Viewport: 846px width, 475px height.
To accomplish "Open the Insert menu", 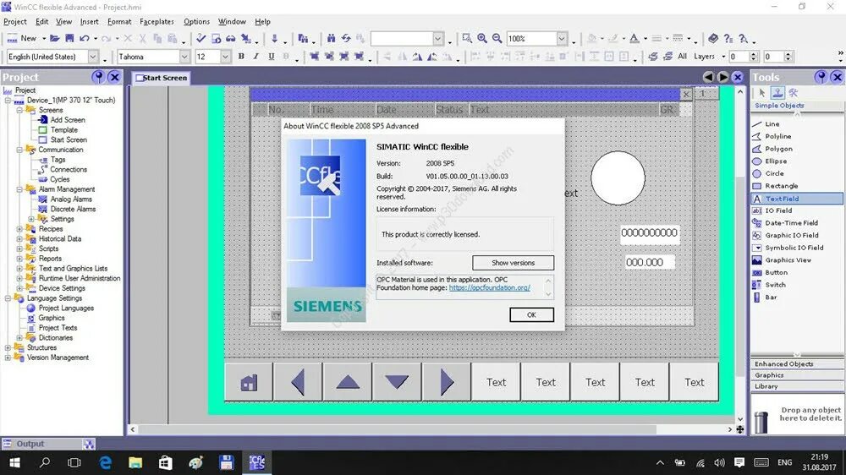I will (89, 22).
